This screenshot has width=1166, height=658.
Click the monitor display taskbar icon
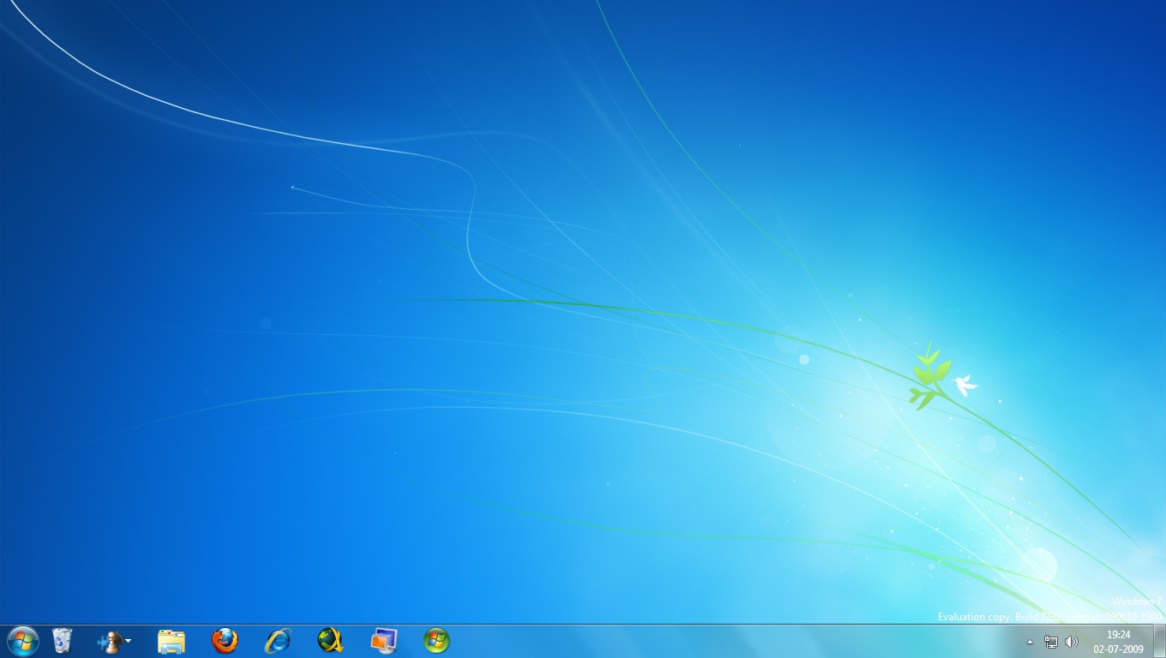(x=383, y=641)
